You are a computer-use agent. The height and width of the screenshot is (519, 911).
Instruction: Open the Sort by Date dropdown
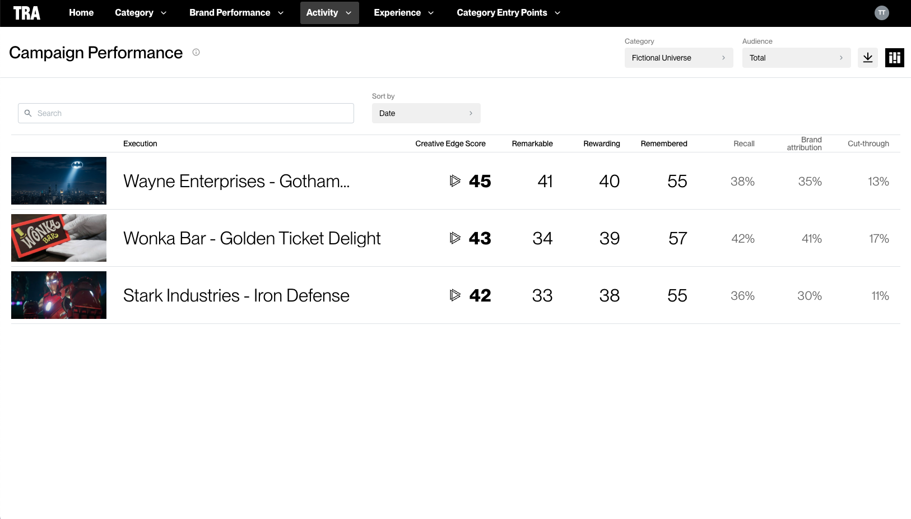coord(426,113)
